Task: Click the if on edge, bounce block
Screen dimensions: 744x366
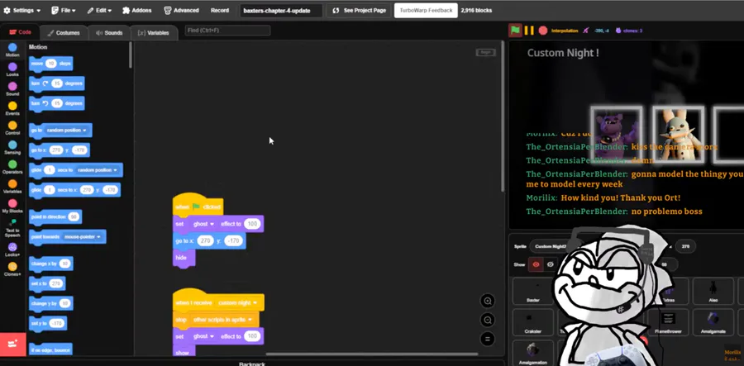Action: tap(50, 349)
